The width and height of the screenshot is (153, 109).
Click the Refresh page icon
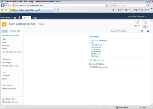(110, 5)
